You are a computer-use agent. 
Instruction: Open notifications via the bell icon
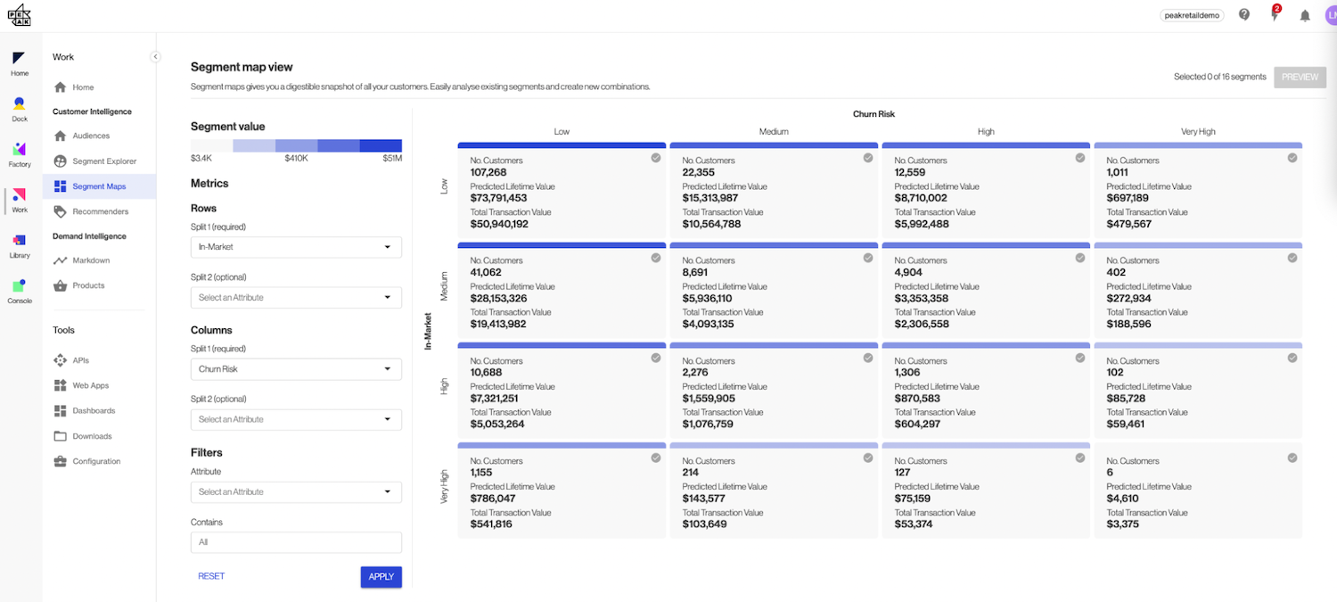(x=1305, y=15)
